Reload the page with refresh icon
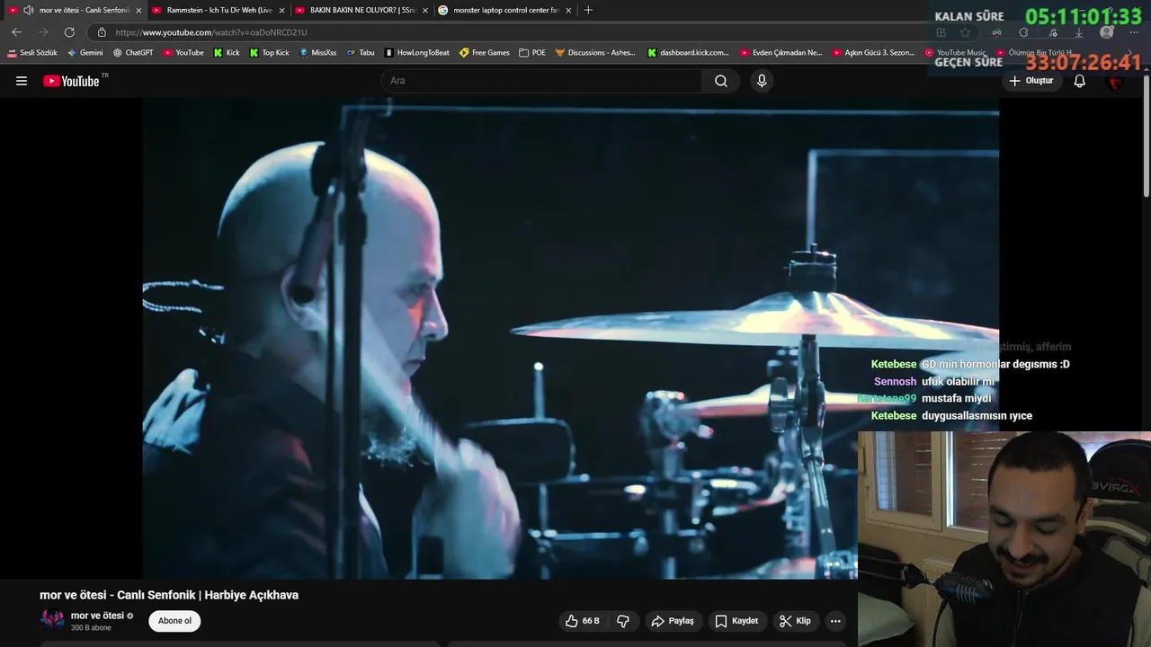Viewport: 1151px width, 647px height. point(69,32)
